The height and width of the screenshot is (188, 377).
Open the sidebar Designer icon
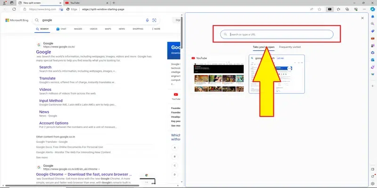pyautogui.click(x=373, y=67)
